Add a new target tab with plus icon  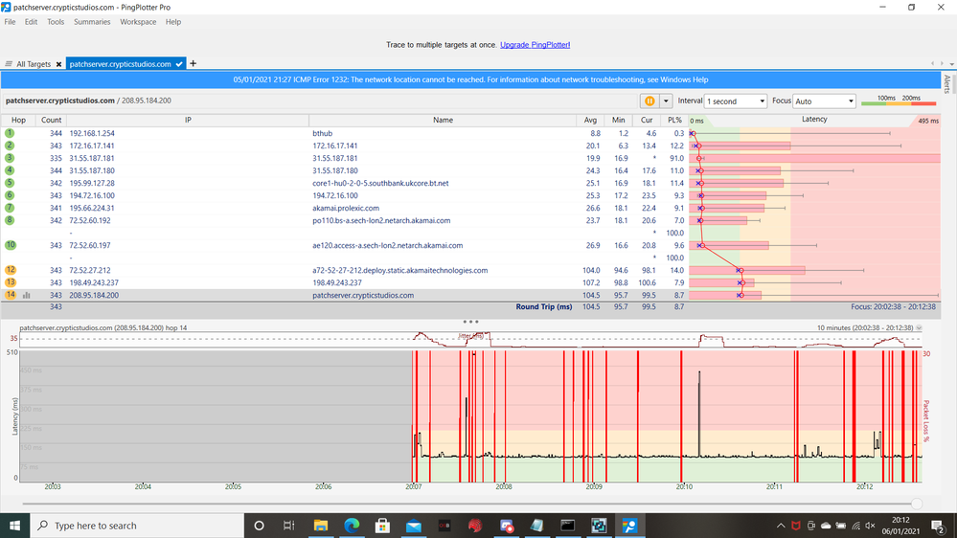193,64
